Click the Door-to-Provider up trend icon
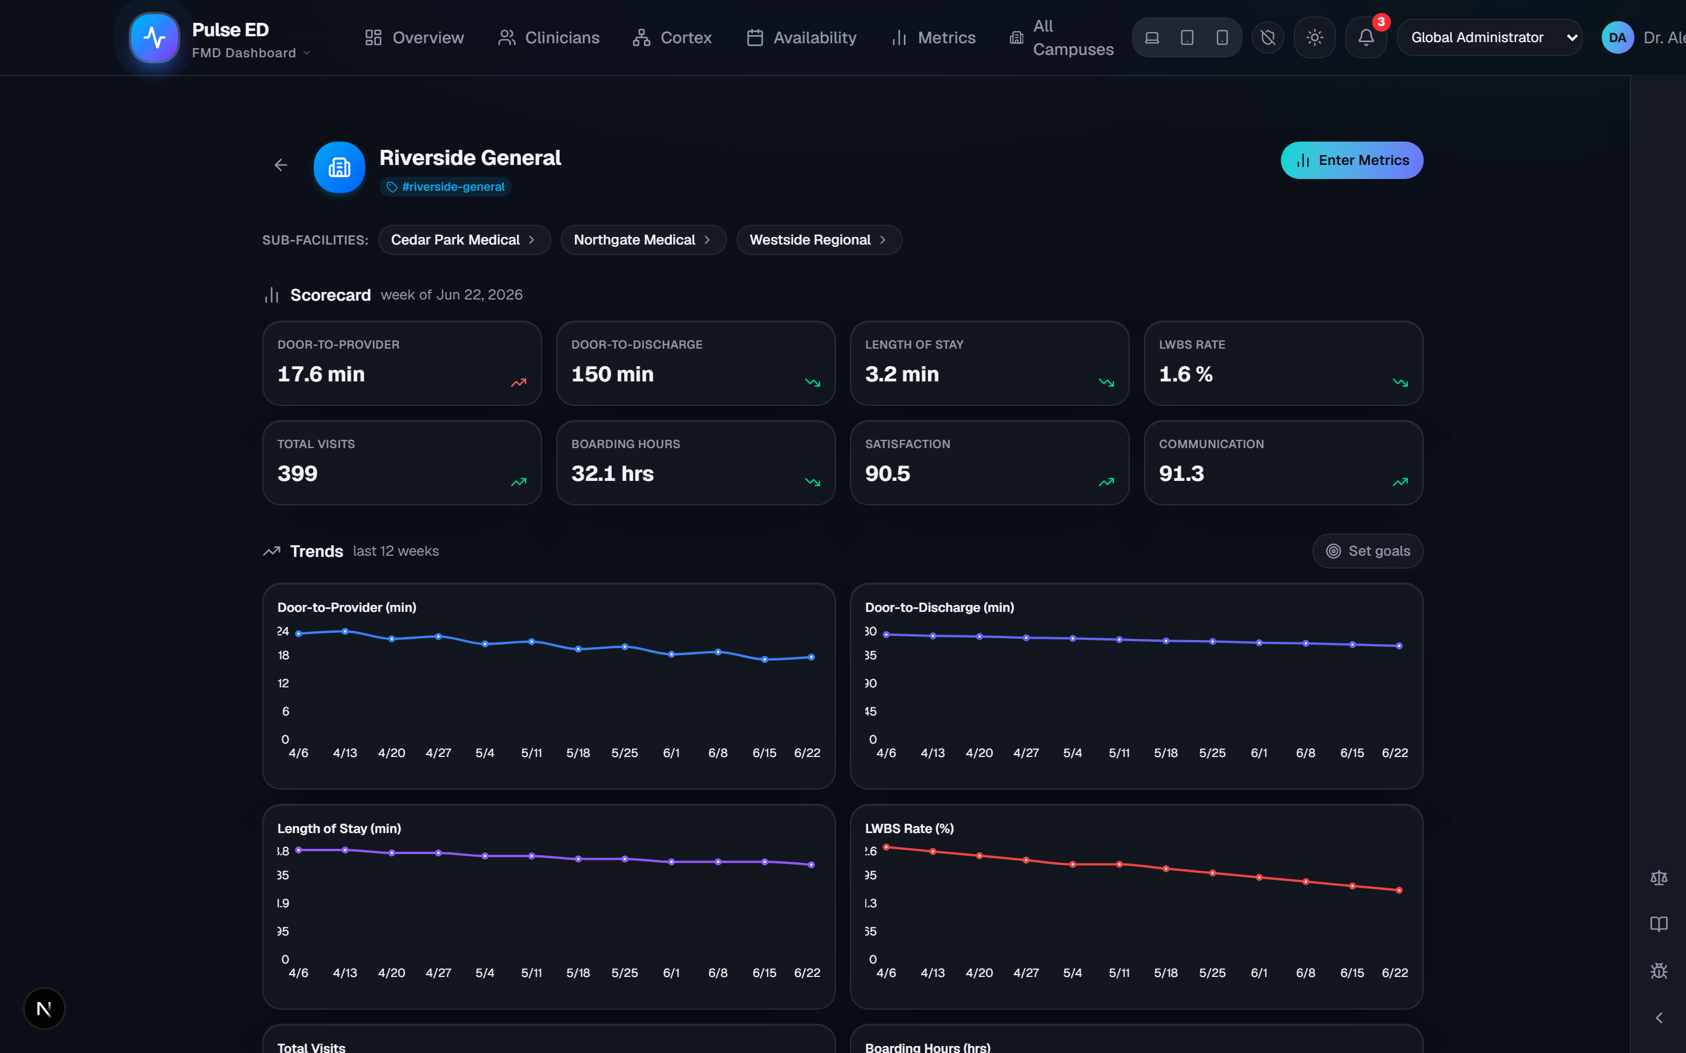This screenshot has width=1686, height=1053. (518, 383)
